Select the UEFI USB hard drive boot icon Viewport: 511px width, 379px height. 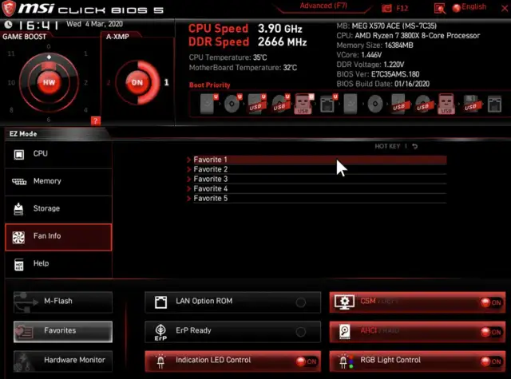point(256,104)
